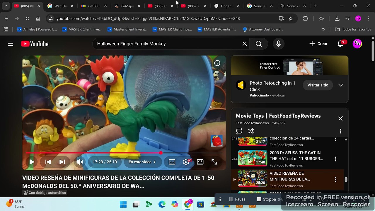
Task: Reload the current page
Action: click(x=28, y=18)
